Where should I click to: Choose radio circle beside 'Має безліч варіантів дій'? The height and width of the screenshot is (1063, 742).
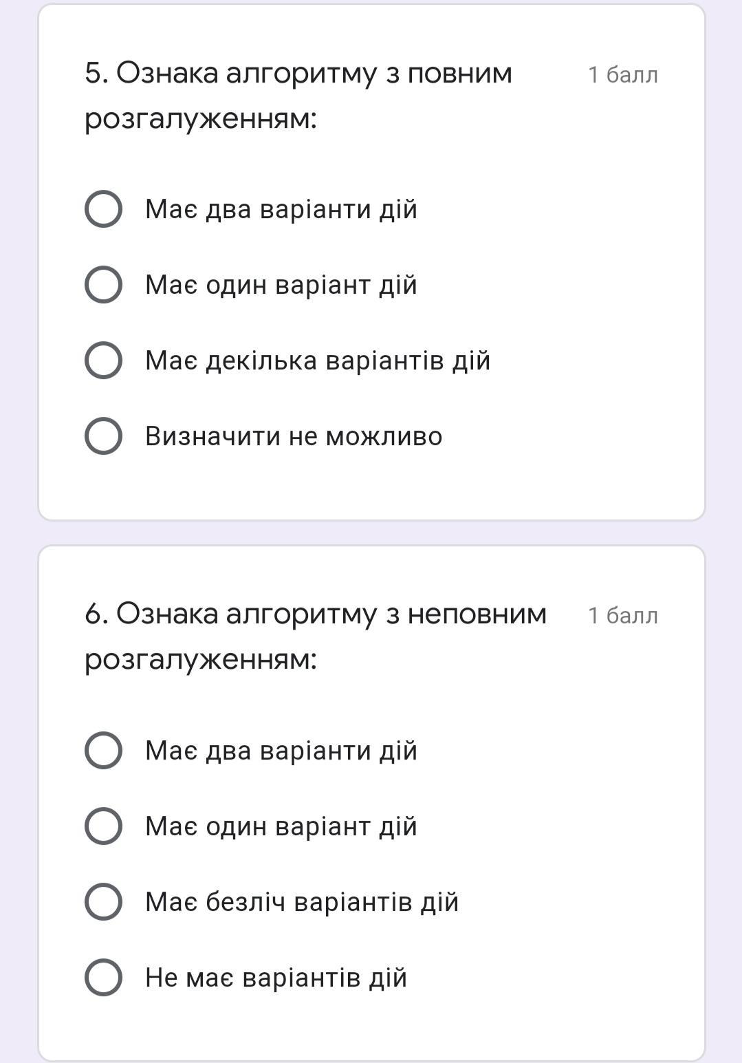click(x=103, y=901)
